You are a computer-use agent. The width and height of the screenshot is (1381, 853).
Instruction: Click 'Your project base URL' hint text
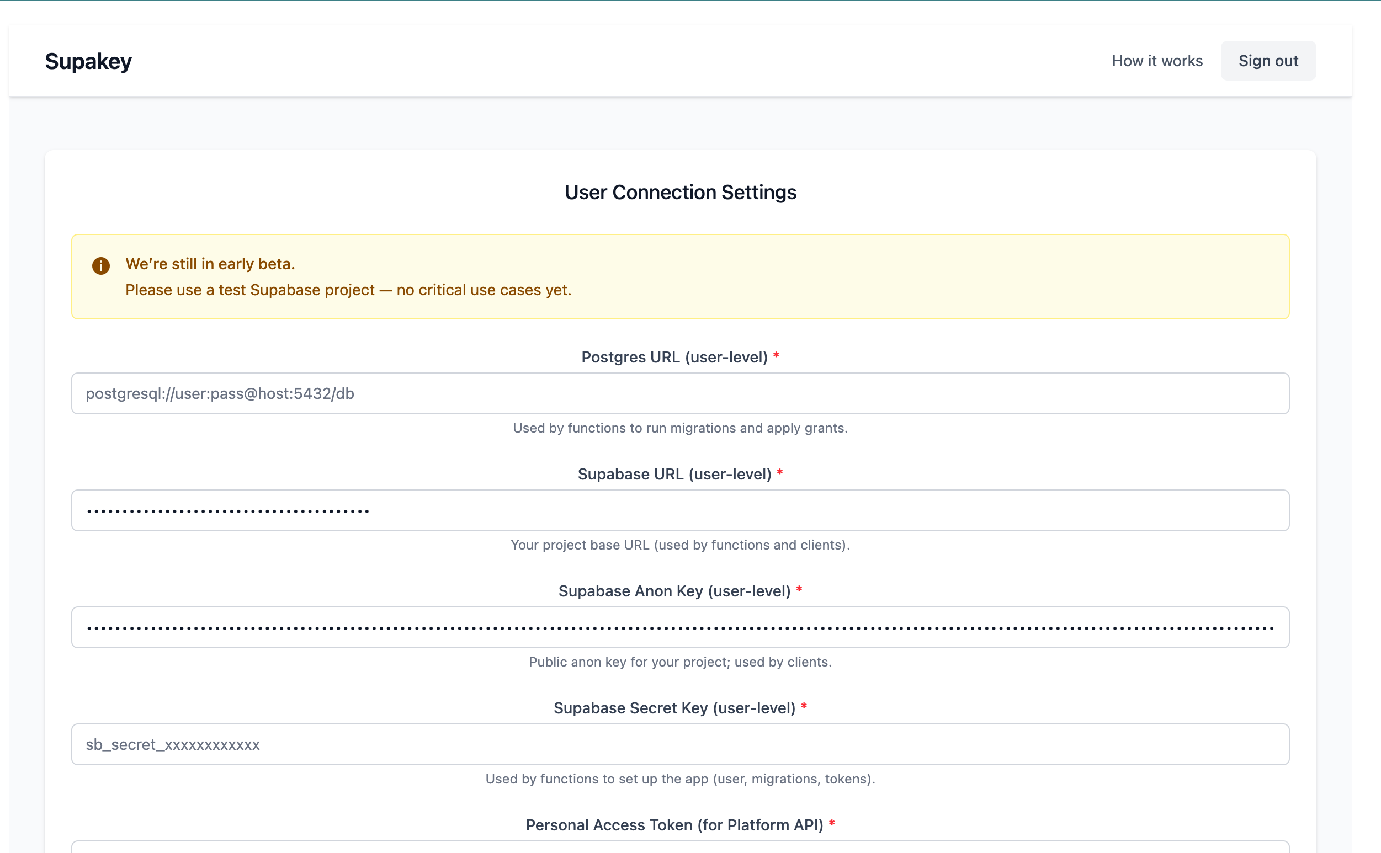pos(680,545)
